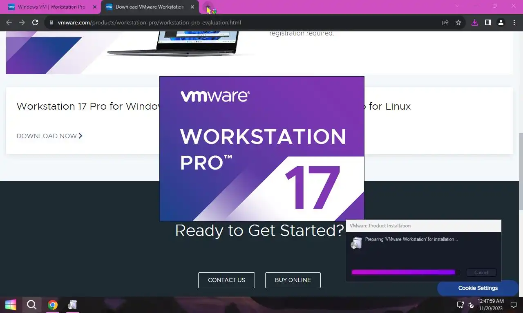Viewport: 523px width, 313px height.
Task: Go forward in browser history
Action: 22,22
